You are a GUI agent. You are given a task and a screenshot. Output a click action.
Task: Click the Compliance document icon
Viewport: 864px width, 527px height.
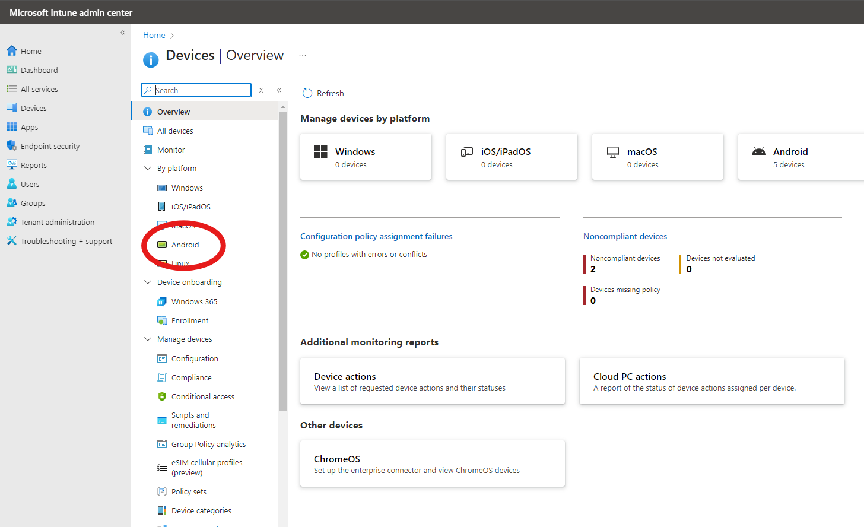pos(162,377)
